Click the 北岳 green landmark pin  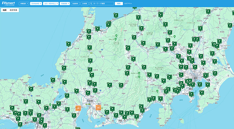139,77
